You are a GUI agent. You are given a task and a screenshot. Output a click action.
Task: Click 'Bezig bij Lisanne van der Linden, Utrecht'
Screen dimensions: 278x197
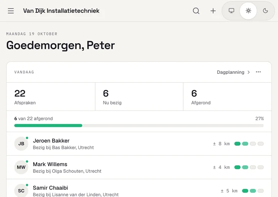[x=76, y=195]
